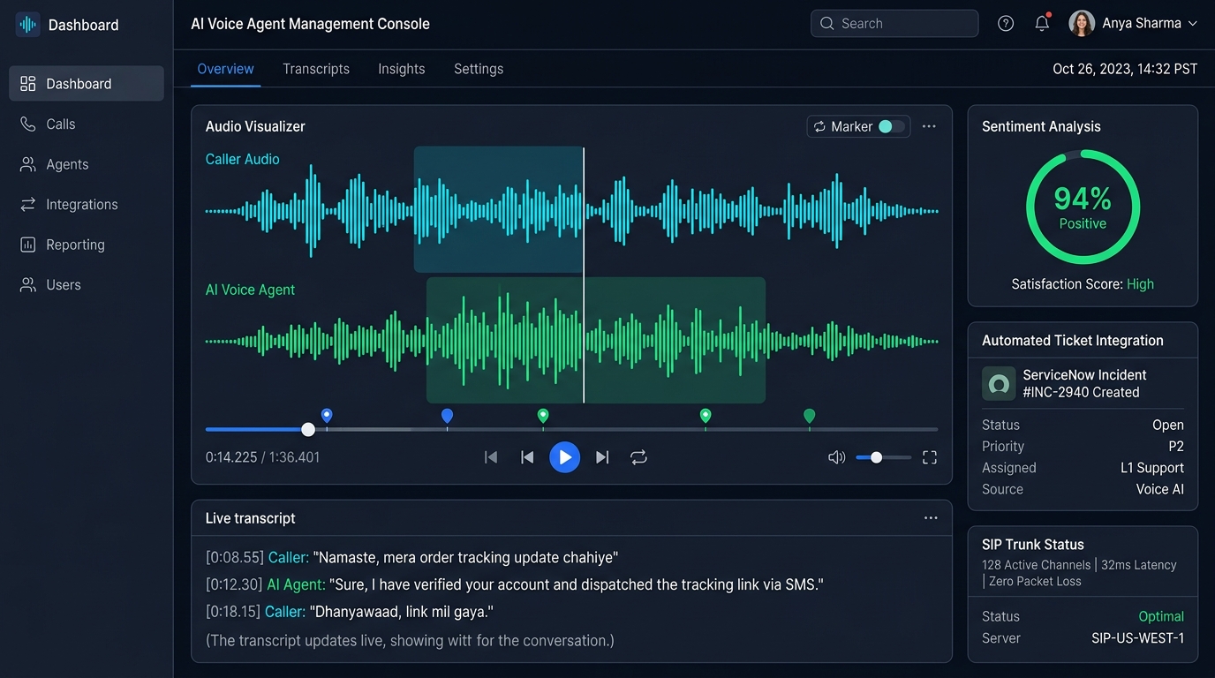
Task: Switch to the Settings tab
Action: point(479,69)
